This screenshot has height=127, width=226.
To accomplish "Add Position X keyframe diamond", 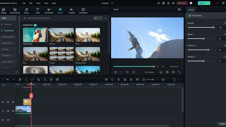I will (x=225, y=46).
